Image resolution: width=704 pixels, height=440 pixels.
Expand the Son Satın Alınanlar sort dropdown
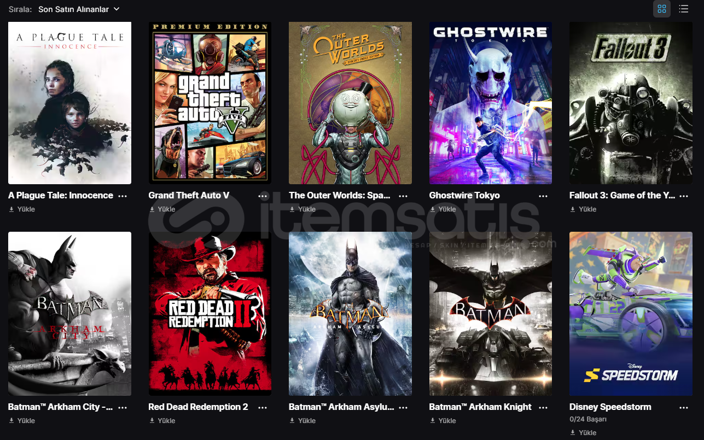click(x=79, y=9)
